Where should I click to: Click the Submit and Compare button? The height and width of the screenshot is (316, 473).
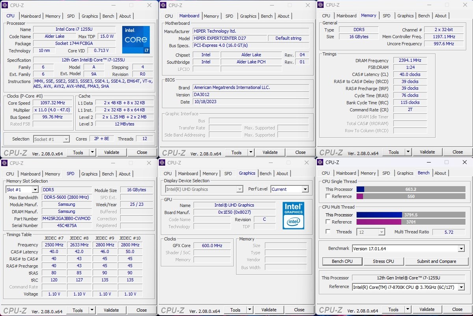coord(436,261)
